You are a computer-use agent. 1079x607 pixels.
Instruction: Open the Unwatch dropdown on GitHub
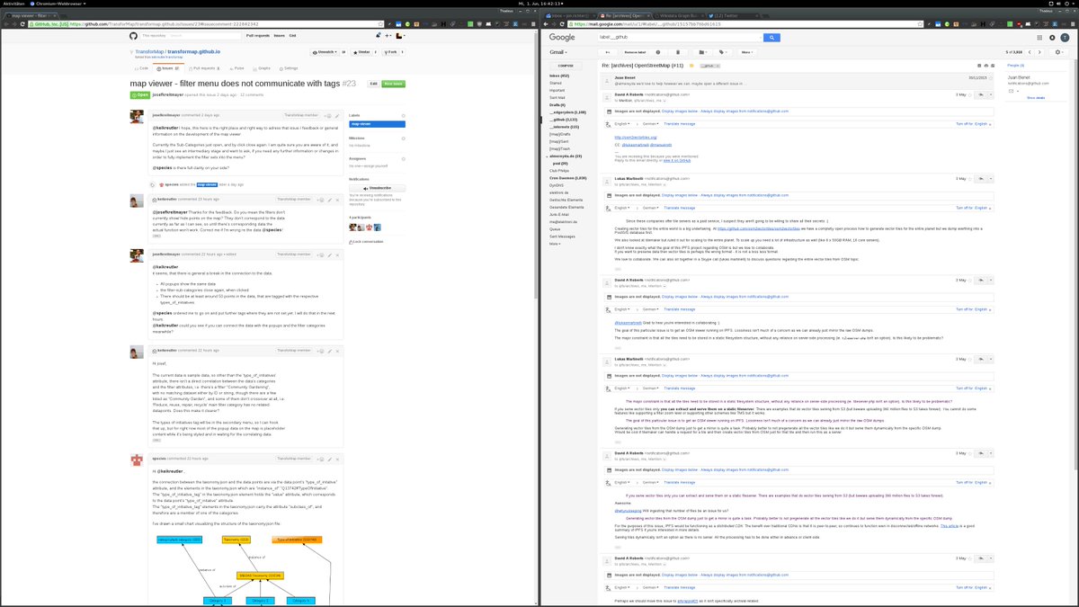pyautogui.click(x=325, y=52)
